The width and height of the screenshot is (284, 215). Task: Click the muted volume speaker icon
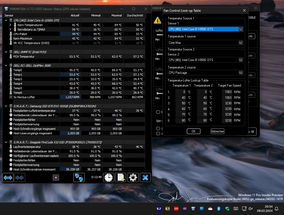click(x=251, y=209)
